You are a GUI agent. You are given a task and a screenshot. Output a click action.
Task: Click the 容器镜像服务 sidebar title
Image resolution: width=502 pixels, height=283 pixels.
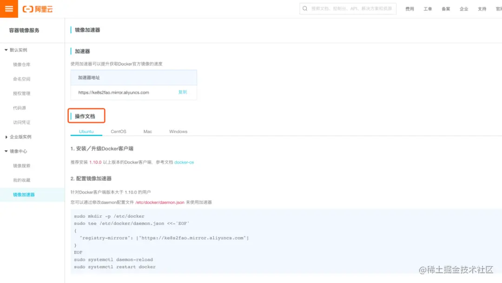pos(24,30)
